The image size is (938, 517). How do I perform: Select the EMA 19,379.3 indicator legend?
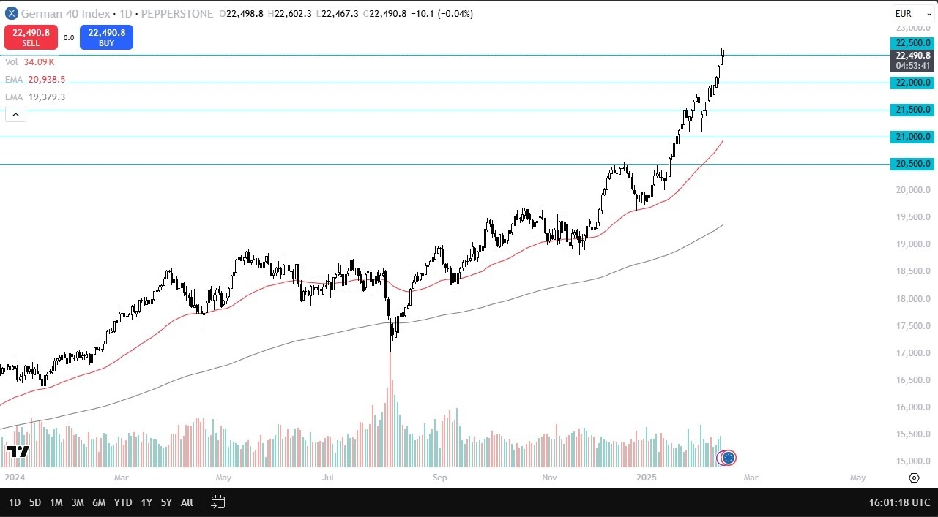pyautogui.click(x=35, y=97)
